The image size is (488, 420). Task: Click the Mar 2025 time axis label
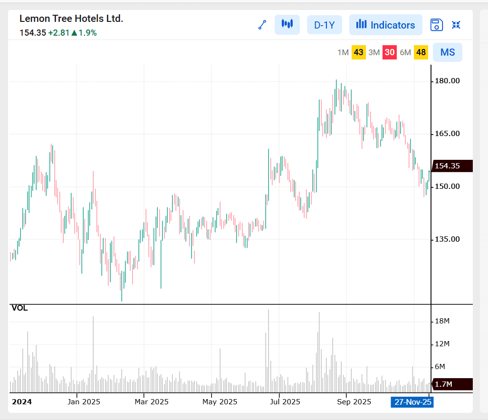coord(151,402)
